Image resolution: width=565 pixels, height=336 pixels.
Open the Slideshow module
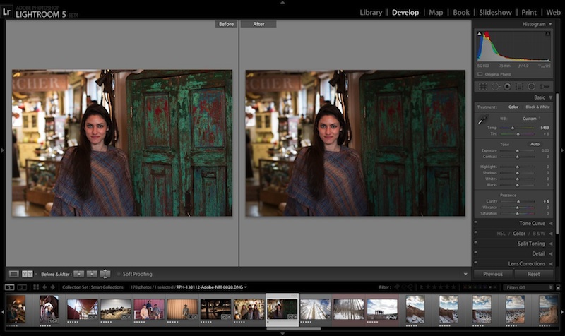pyautogui.click(x=495, y=12)
